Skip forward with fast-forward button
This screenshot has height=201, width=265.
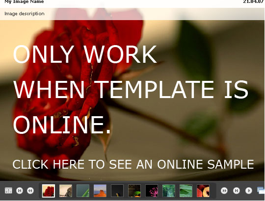[224, 191]
